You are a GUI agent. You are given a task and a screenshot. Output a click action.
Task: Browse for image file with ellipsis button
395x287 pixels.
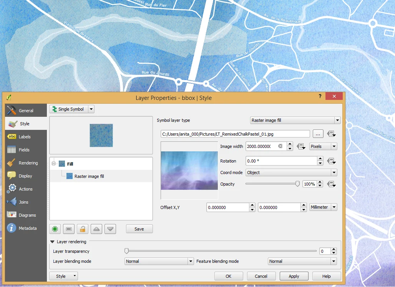318,134
